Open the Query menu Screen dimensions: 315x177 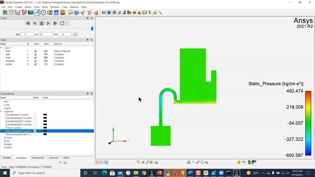[x=28, y=7]
